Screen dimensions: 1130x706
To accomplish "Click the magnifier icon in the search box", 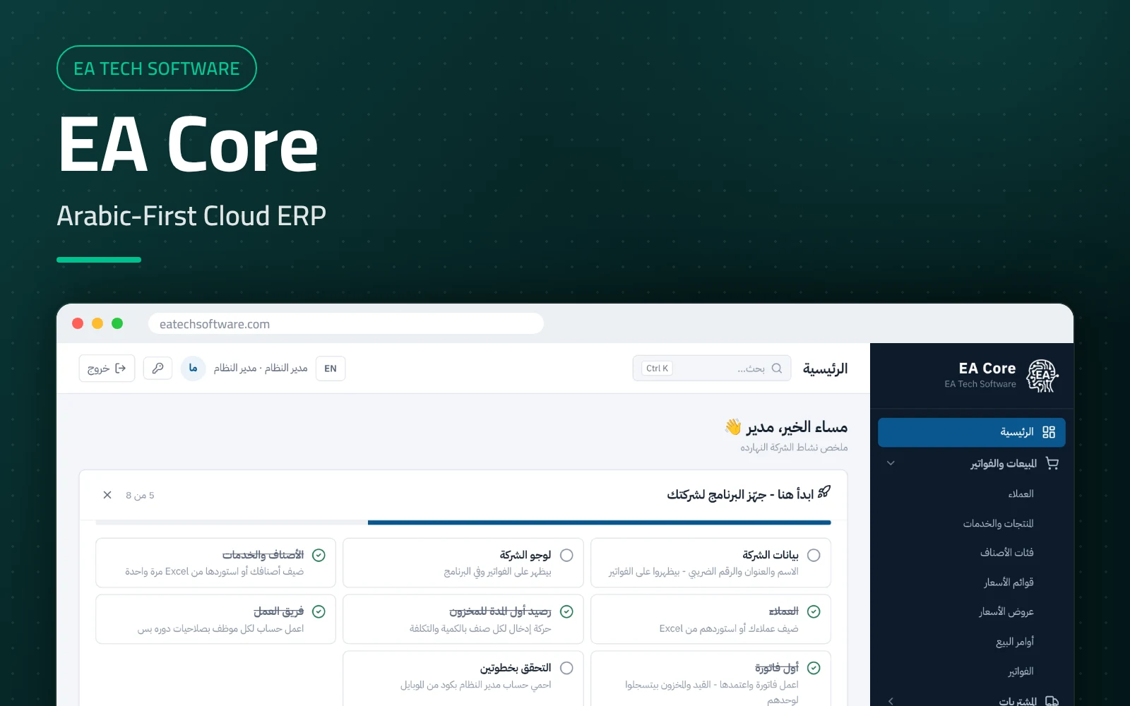I will click(x=777, y=369).
